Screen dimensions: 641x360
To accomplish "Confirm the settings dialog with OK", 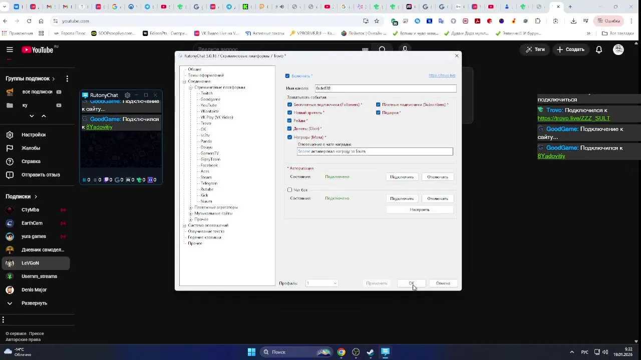I will click(x=411, y=283).
